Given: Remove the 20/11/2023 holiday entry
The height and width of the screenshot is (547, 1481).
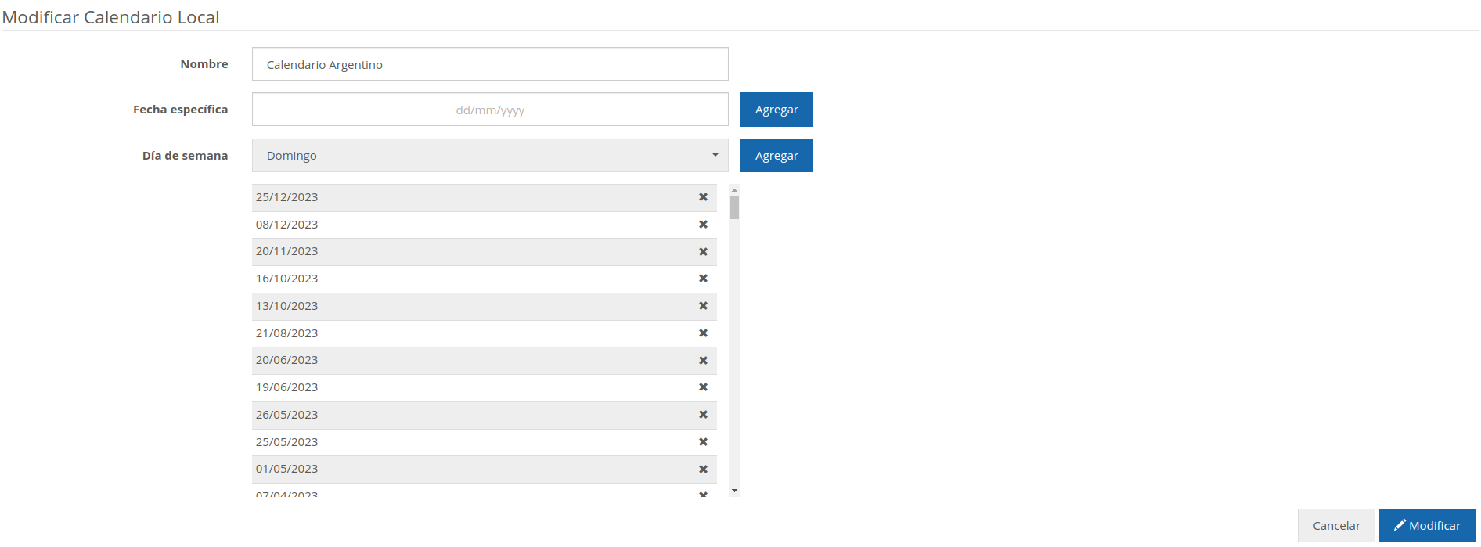Looking at the screenshot, I should point(703,252).
